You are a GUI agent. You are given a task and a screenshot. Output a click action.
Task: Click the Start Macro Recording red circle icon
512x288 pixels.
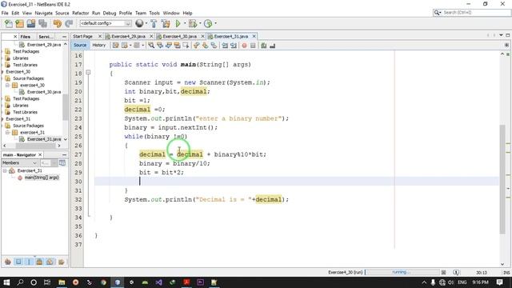click(244, 46)
